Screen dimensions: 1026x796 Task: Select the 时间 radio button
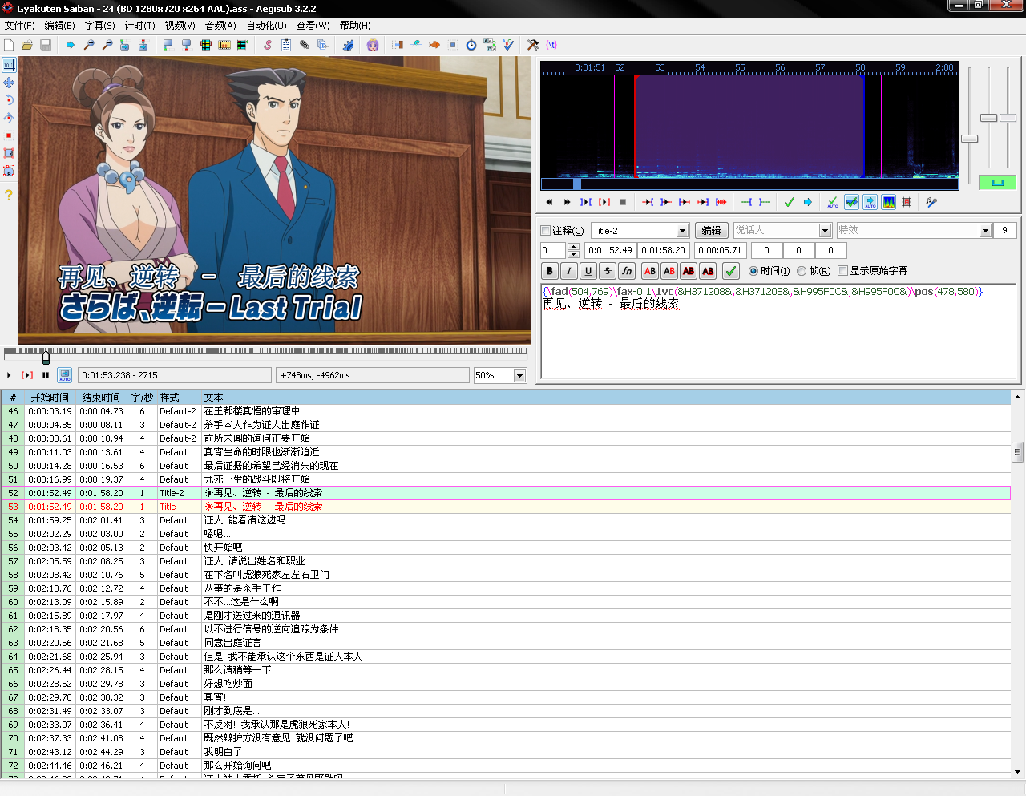(x=753, y=271)
